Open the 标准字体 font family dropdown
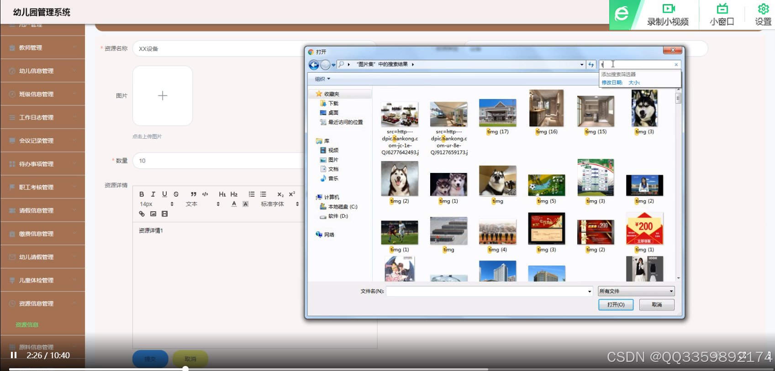This screenshot has width=775, height=371. coord(279,204)
